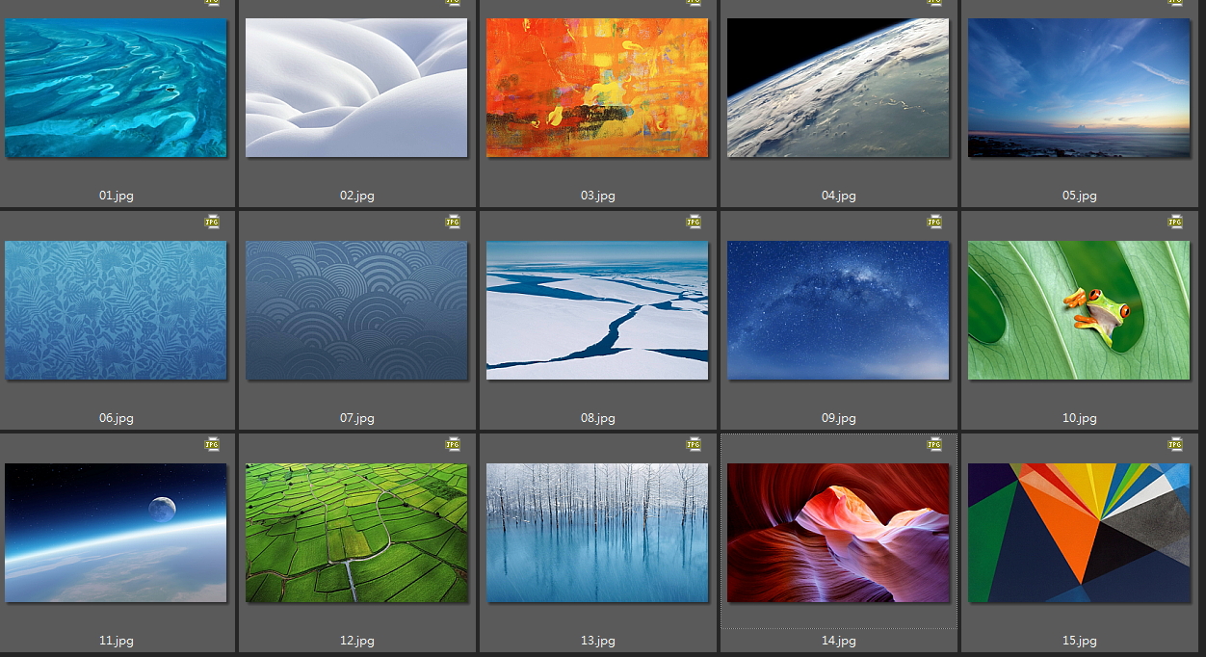1206x657 pixels.
Task: Click the JPG badge above 15.jpg thumbnail
Action: pyautogui.click(x=1175, y=444)
